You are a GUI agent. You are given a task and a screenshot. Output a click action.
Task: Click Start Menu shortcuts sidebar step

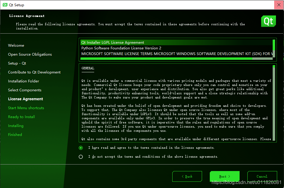[26, 108]
